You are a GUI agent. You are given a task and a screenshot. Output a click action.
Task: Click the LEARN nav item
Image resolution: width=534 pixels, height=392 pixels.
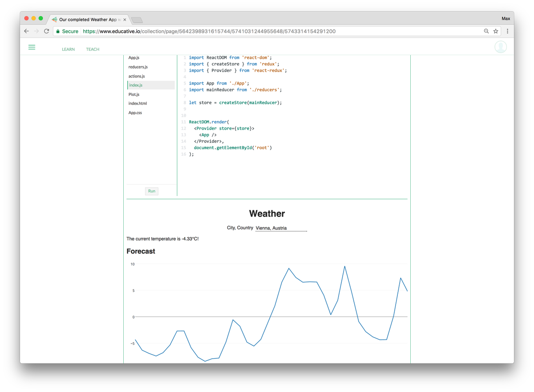tap(69, 49)
